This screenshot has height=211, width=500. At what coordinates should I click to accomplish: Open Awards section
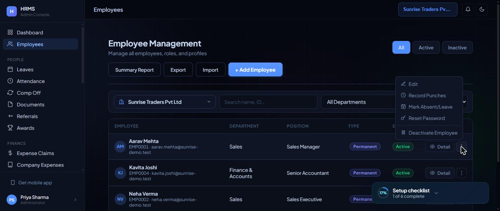(40, 128)
